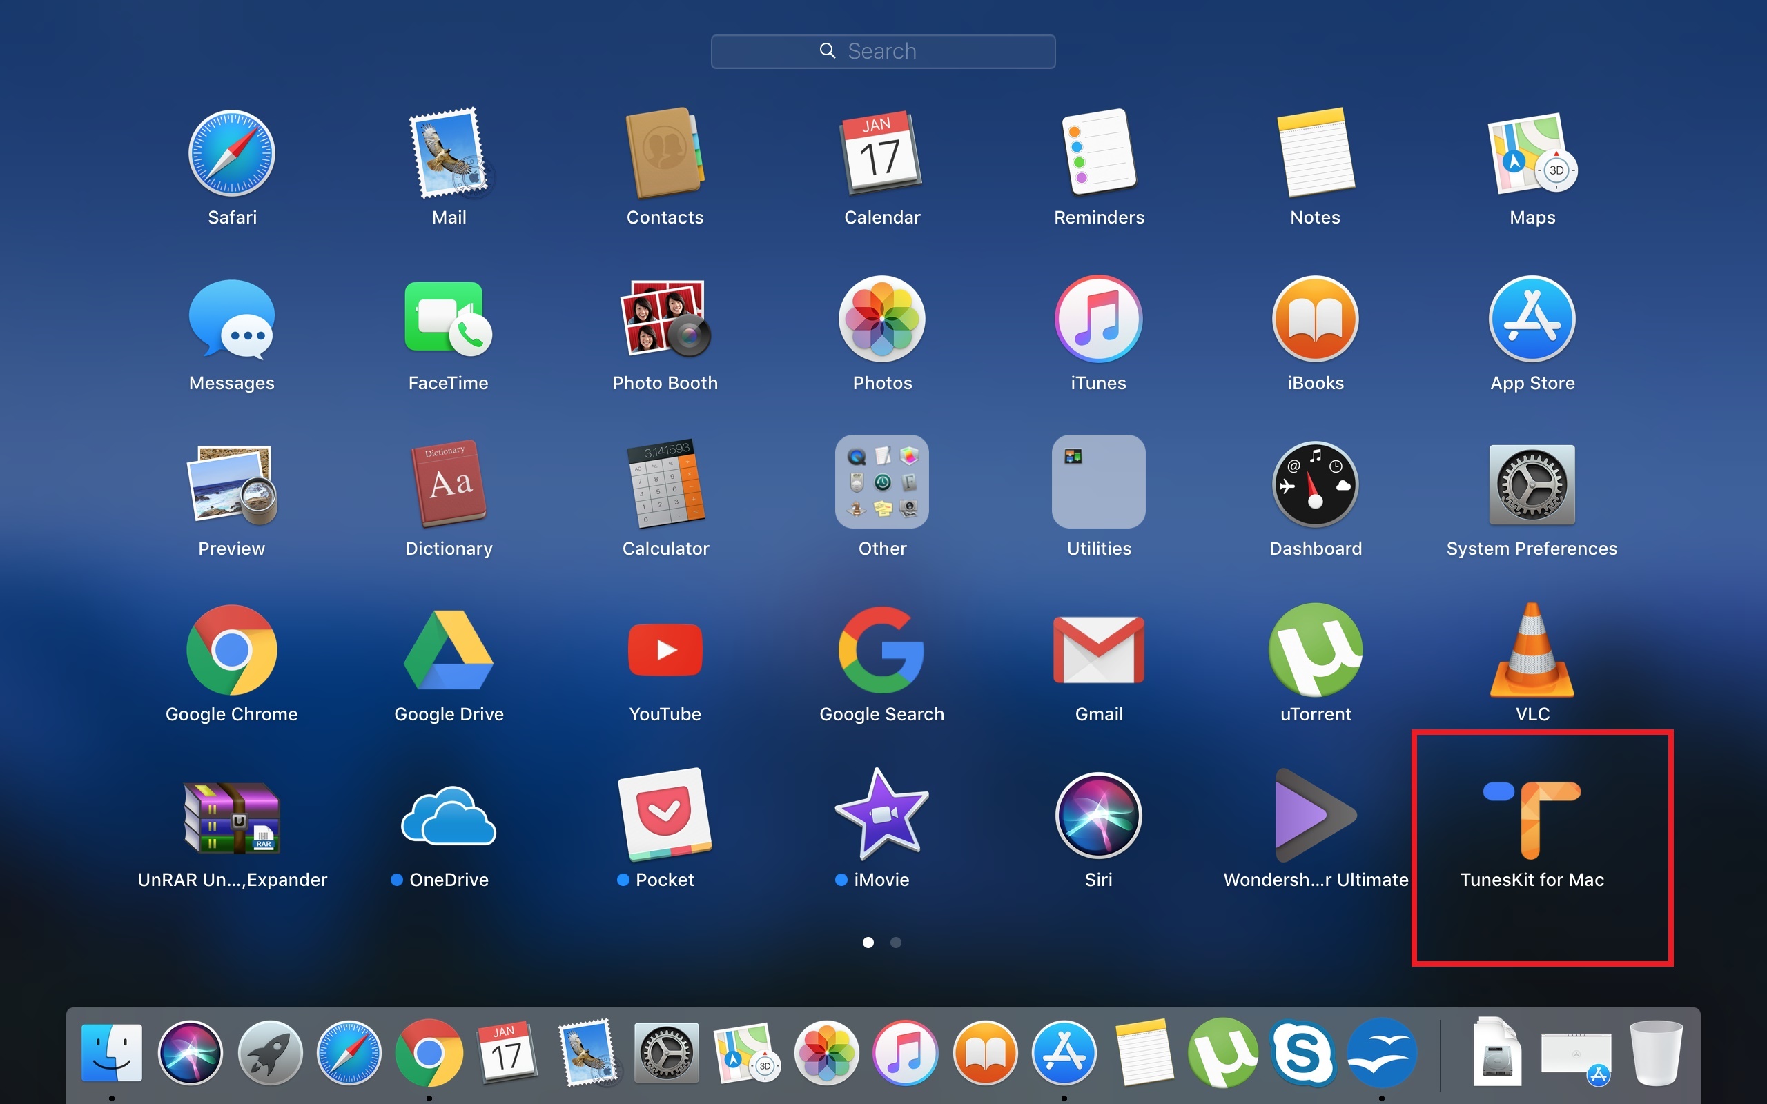Screen dimensions: 1767x1104
Task: Open iTunes in Launchpad grid
Action: (x=1098, y=319)
